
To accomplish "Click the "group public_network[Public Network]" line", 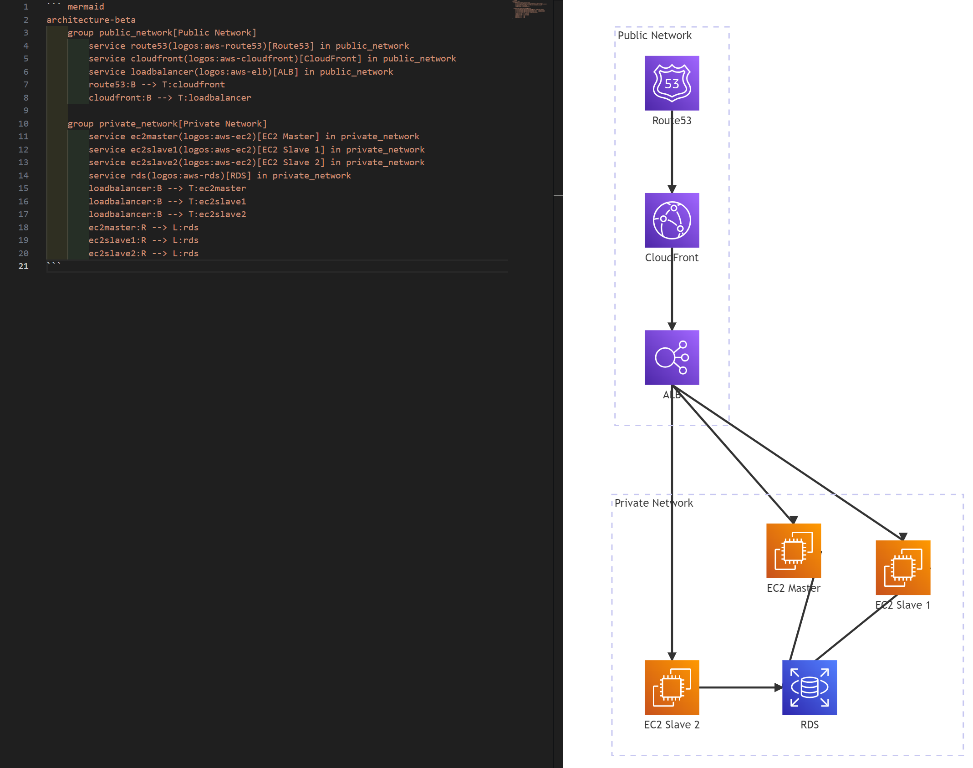I will click(x=162, y=33).
